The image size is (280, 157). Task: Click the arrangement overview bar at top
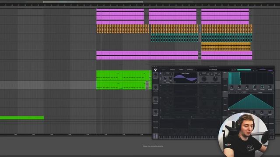pyautogui.click(x=93, y=2)
